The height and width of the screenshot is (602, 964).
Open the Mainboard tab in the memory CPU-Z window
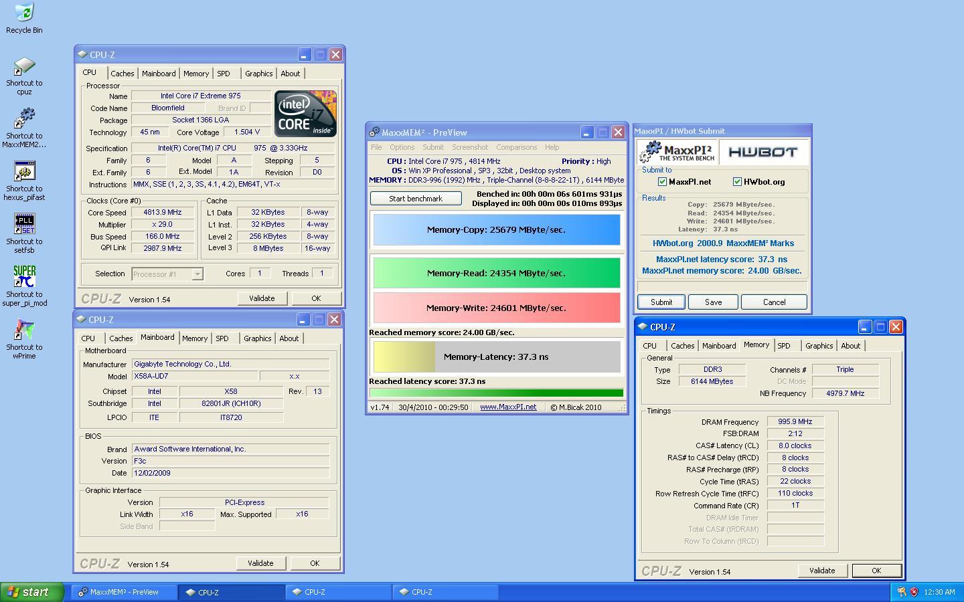point(719,346)
